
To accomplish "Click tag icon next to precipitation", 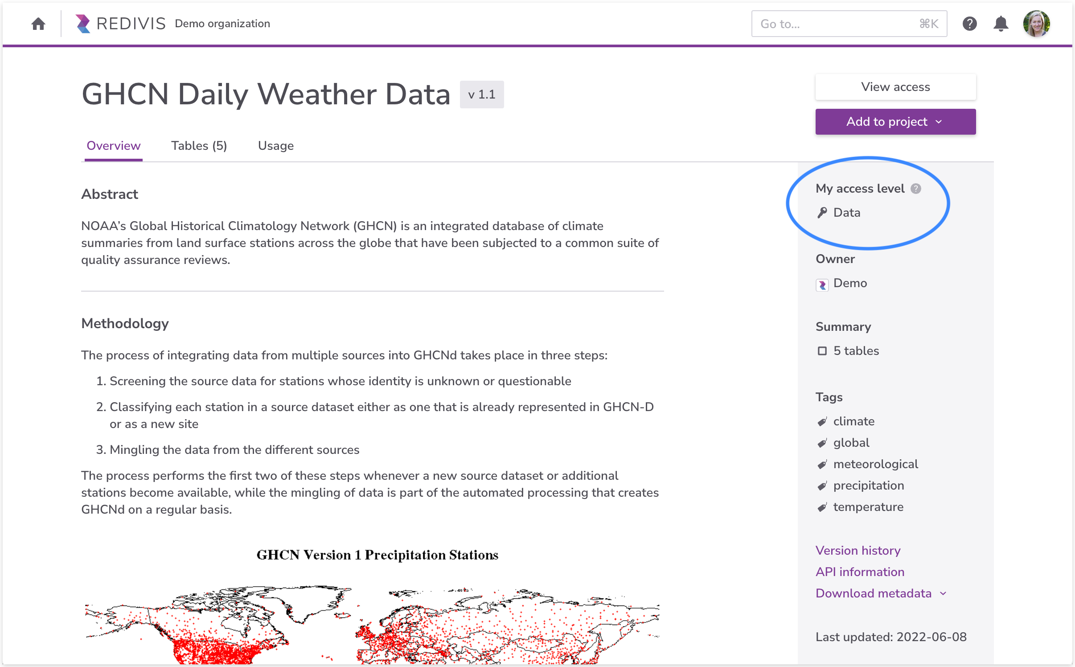I will click(x=822, y=486).
